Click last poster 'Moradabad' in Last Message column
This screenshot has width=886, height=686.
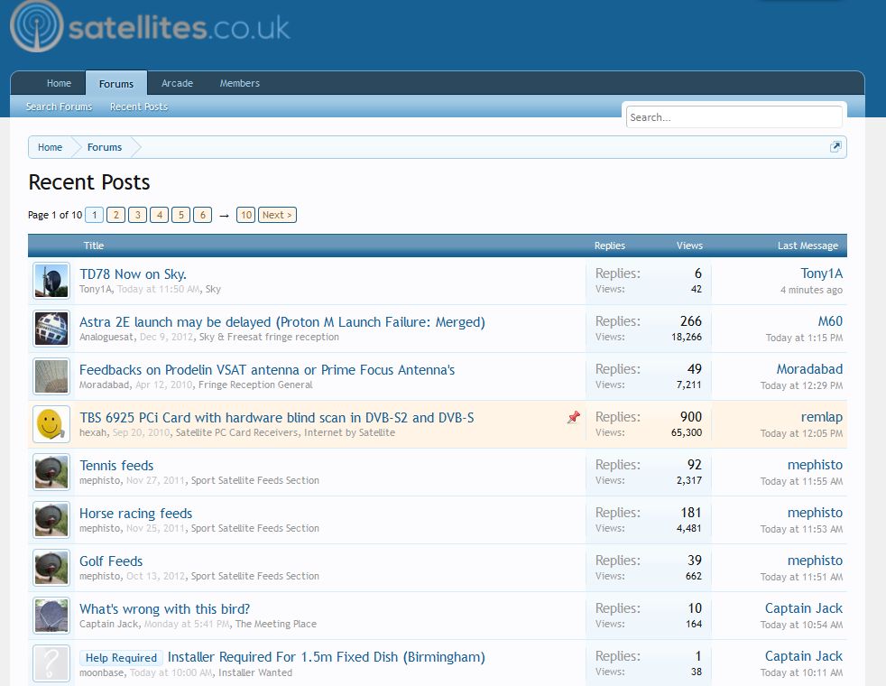point(809,369)
